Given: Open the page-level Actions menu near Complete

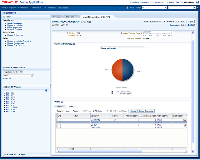Looking at the screenshot, I should (x=170, y=21).
